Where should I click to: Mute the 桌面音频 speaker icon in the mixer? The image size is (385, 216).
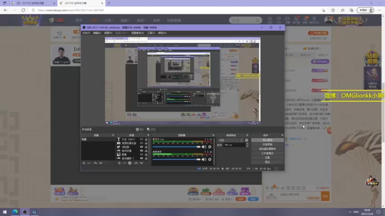tap(204, 159)
